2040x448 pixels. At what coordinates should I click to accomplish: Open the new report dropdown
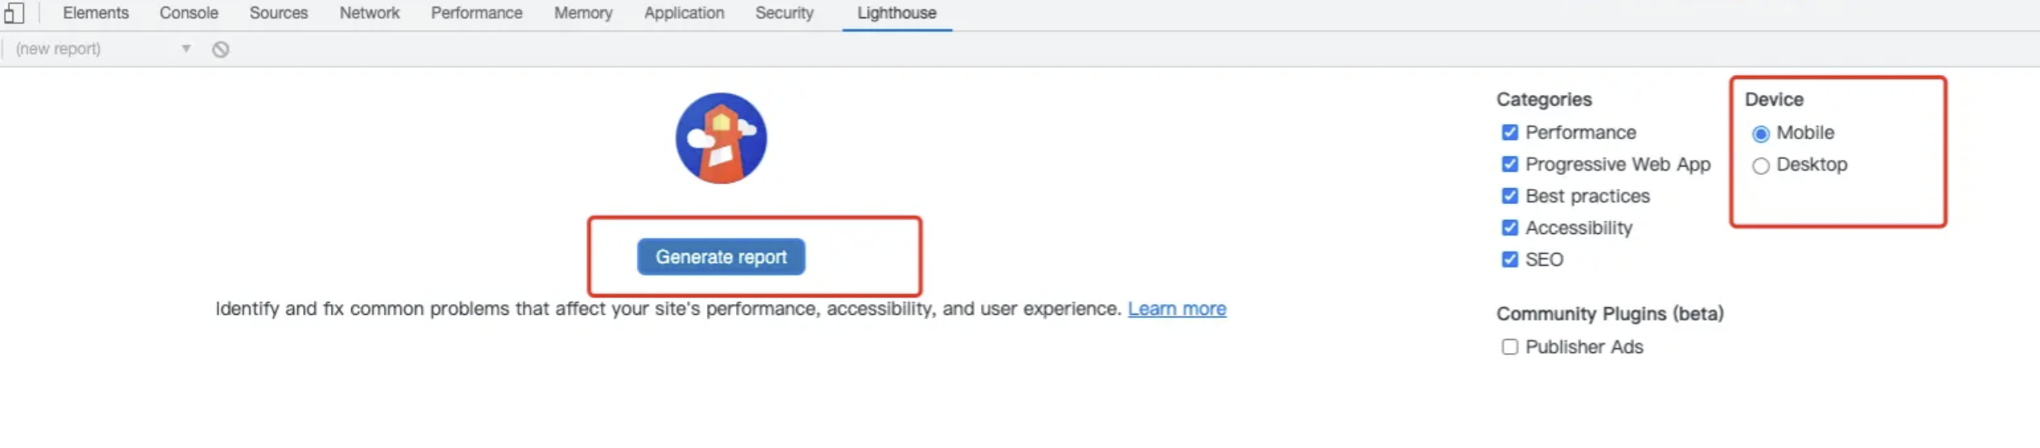pos(103,49)
